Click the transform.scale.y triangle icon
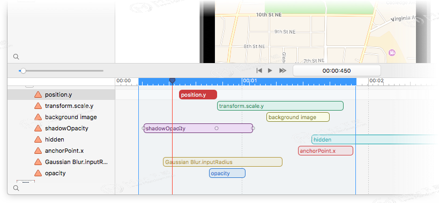Viewport: 439px width, 203px height. [38, 106]
